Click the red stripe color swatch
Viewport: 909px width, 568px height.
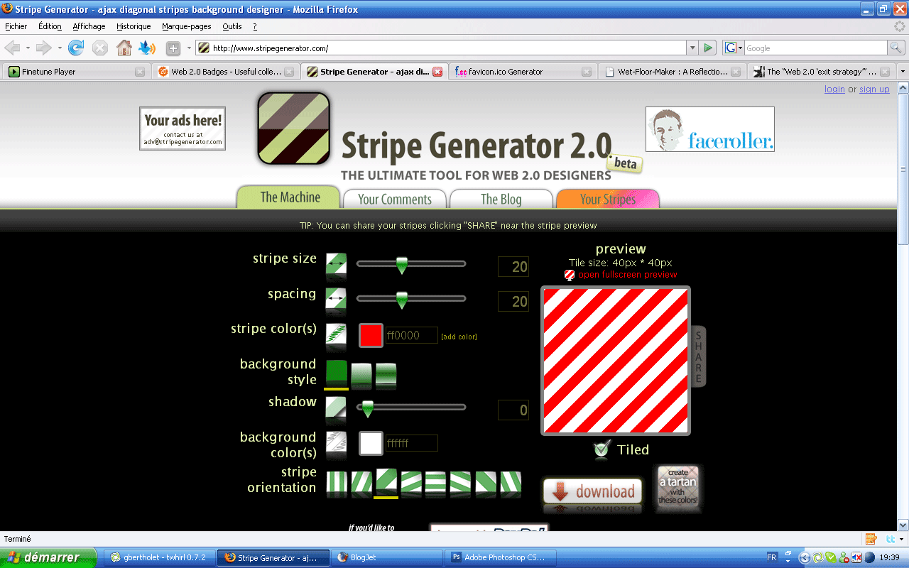tap(371, 335)
